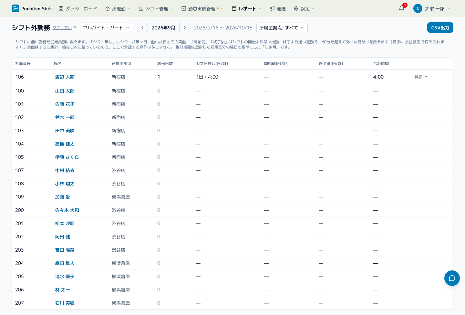The width and height of the screenshot is (465, 315).
Task: Expand 詳細 for 渡辺 大輔 row
Action: coord(421,77)
